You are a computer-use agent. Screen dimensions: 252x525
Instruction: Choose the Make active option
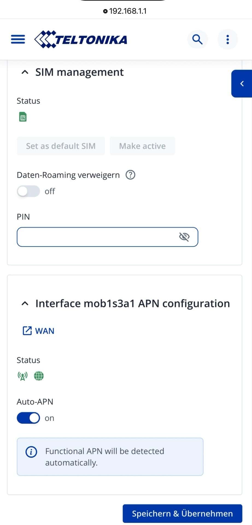[142, 146]
